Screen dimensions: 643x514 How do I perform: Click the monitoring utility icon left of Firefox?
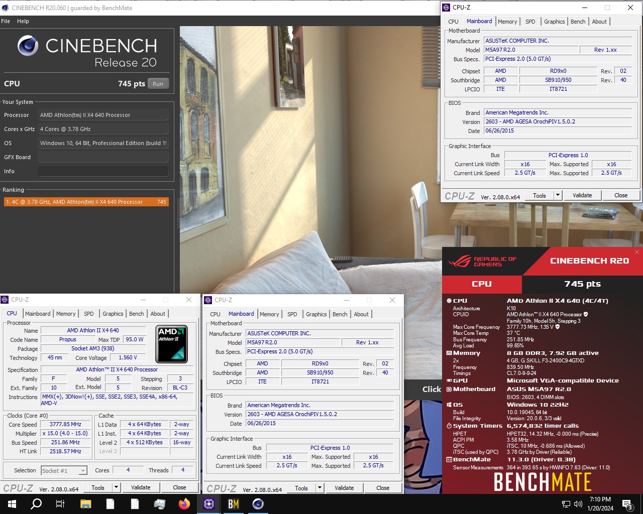160,503
